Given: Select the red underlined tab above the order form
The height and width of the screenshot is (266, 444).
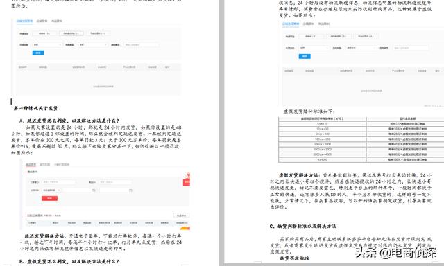Looking at the screenshot, I should click(31, 165).
